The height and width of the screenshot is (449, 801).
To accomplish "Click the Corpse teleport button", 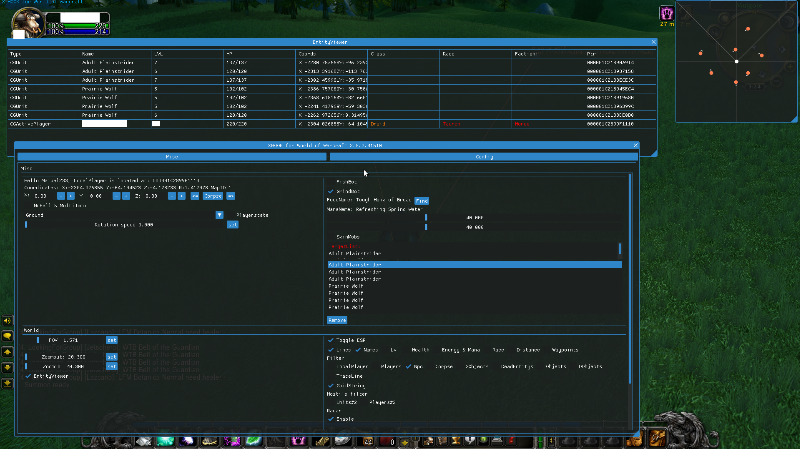I will point(213,196).
